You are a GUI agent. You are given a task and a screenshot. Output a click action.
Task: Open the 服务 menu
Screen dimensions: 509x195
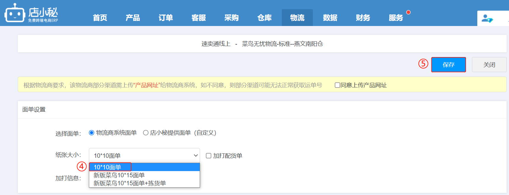pyautogui.click(x=396, y=18)
